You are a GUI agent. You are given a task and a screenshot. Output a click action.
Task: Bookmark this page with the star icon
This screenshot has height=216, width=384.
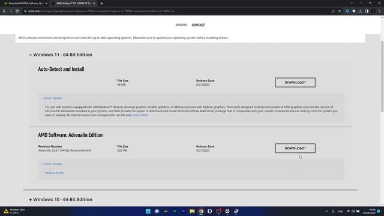pyautogui.click(x=340, y=11)
